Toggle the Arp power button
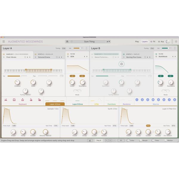 tap(159, 41)
